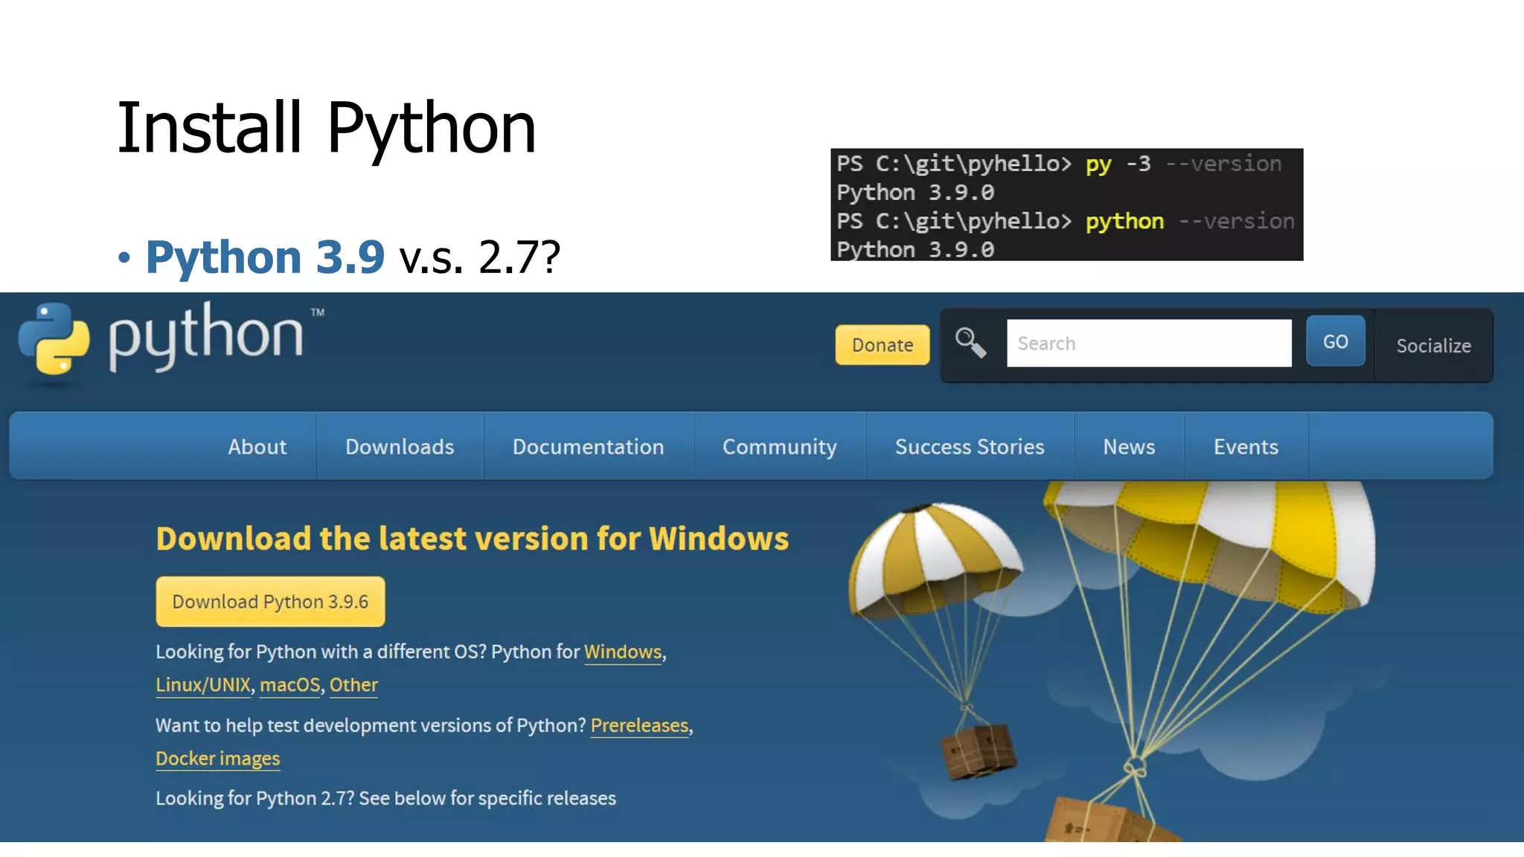Click the Python snake logo icon

pyautogui.click(x=54, y=338)
